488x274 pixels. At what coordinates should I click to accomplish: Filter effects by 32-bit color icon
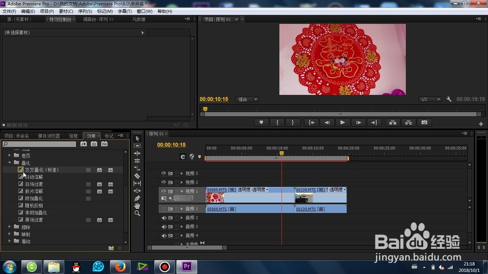(94, 144)
